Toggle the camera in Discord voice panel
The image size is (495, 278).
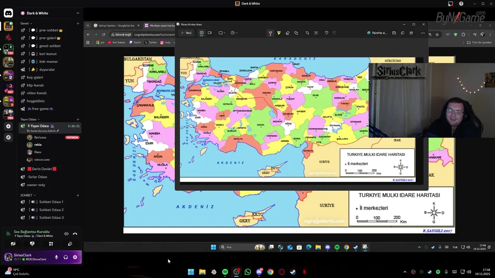coord(13,244)
